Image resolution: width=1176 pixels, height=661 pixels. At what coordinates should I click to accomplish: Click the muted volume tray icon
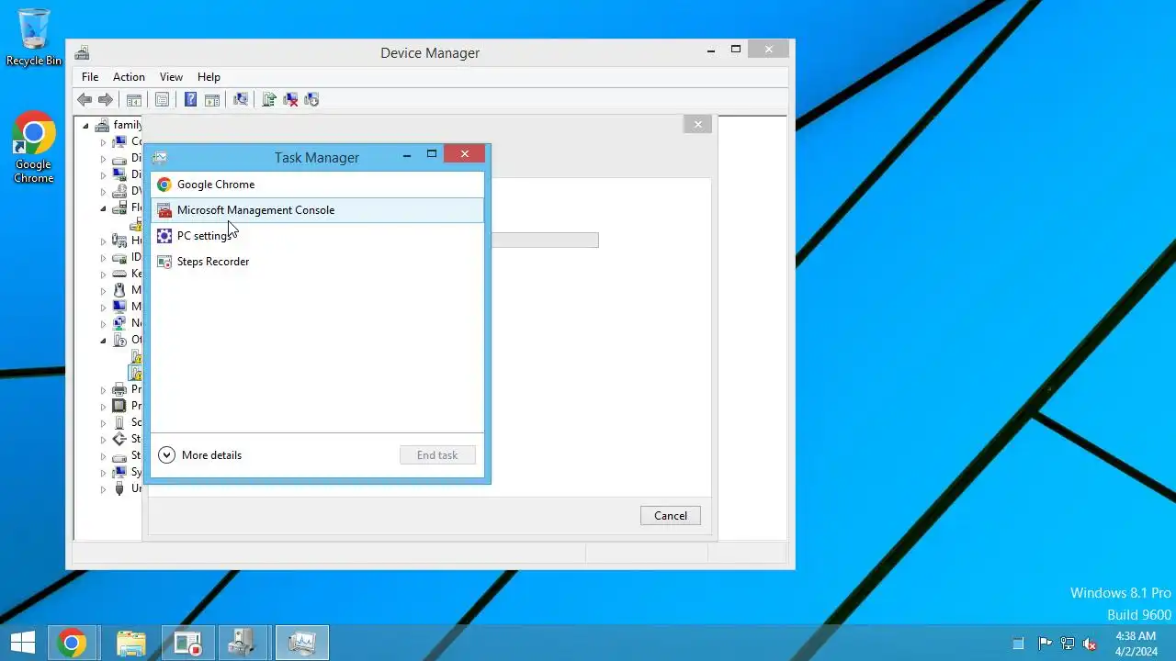pyautogui.click(x=1090, y=644)
